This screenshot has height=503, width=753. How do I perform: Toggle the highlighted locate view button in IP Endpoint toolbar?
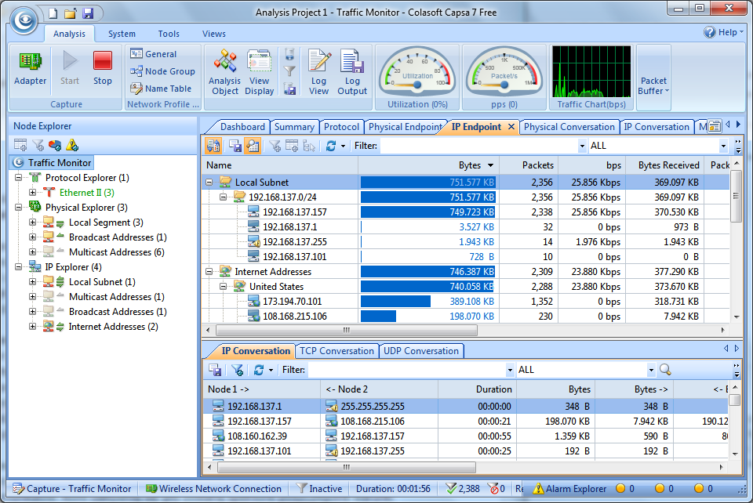coord(252,146)
